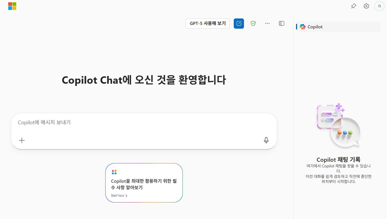Click the pin icon in the top bar
The height and width of the screenshot is (219, 387).
click(353, 6)
